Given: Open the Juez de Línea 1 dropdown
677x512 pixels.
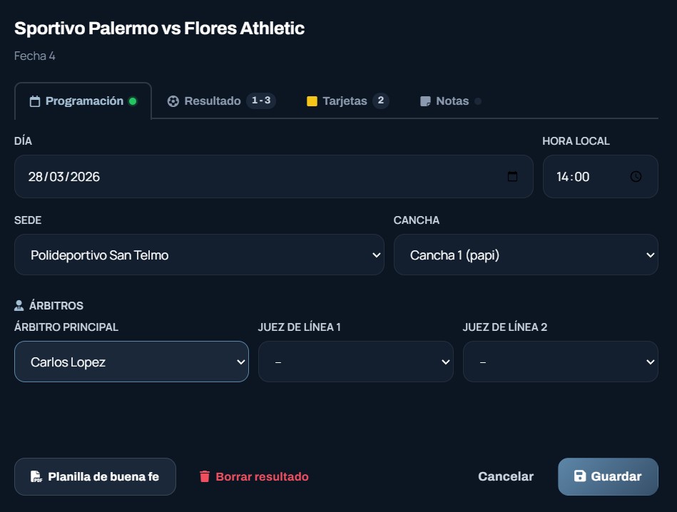Looking at the screenshot, I should (356, 362).
